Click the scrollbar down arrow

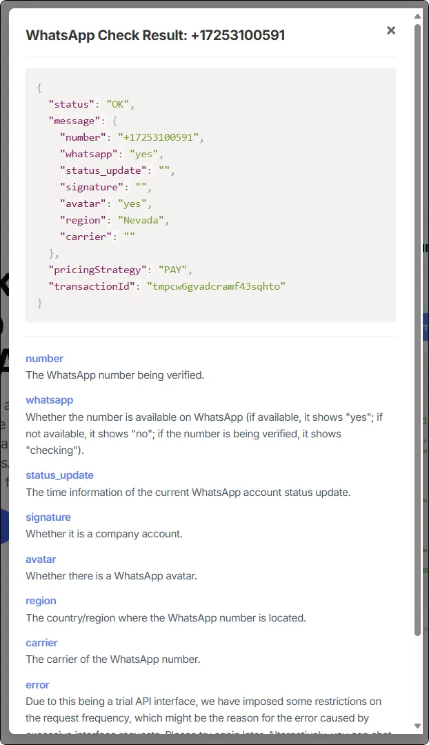(x=417, y=726)
